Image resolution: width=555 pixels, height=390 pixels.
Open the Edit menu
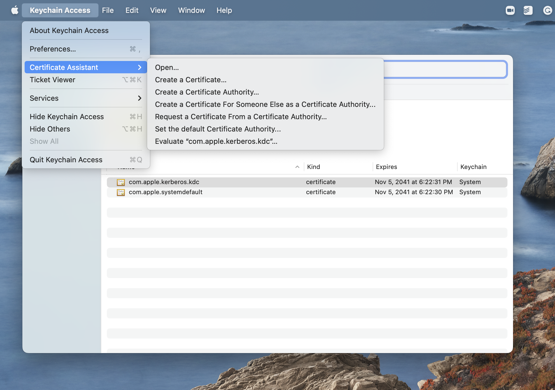pyautogui.click(x=132, y=10)
